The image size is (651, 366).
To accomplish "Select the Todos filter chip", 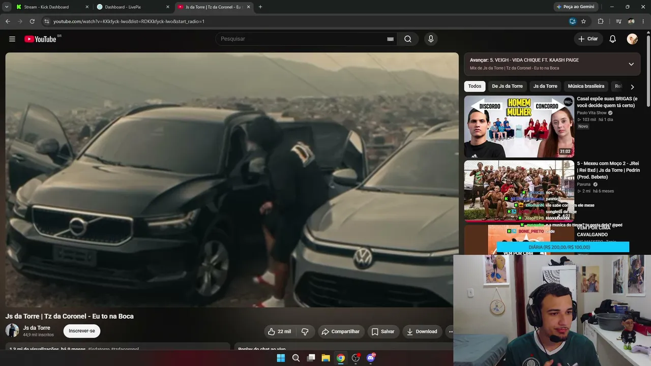I will 475,86.
